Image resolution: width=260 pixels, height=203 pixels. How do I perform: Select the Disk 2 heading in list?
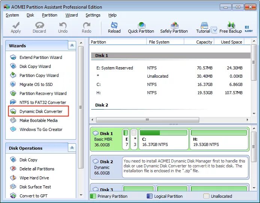(102, 105)
